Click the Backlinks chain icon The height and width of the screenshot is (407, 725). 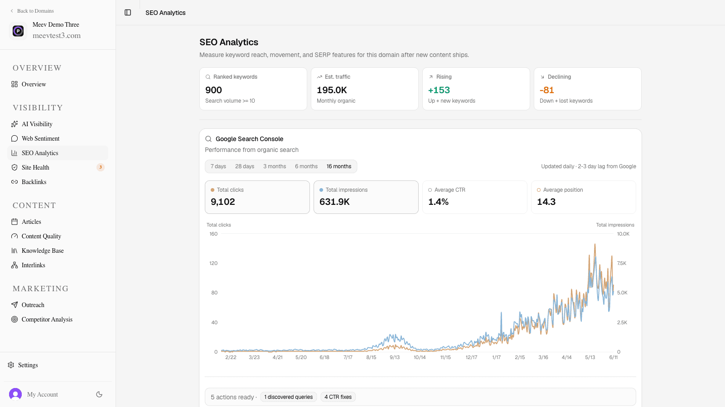14,182
